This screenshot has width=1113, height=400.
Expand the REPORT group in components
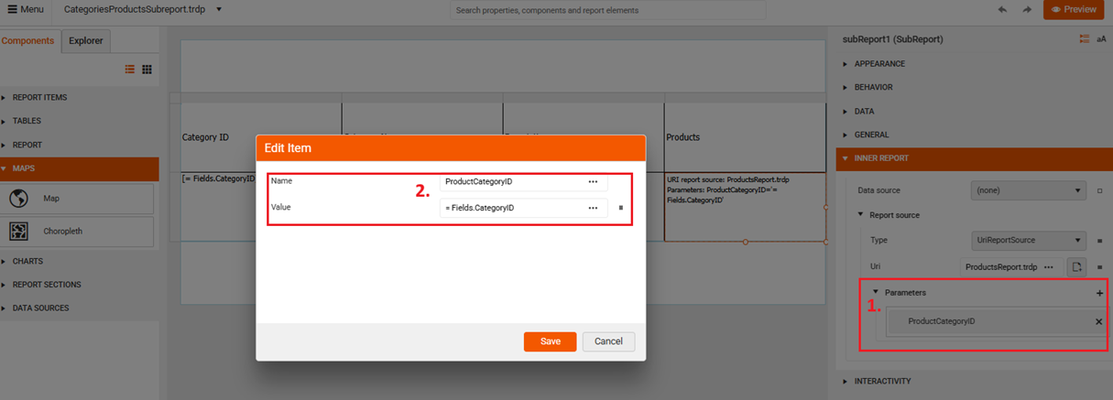(x=79, y=145)
